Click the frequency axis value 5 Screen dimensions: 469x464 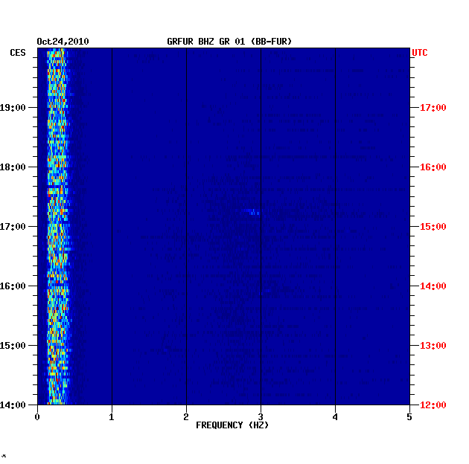[x=409, y=417]
